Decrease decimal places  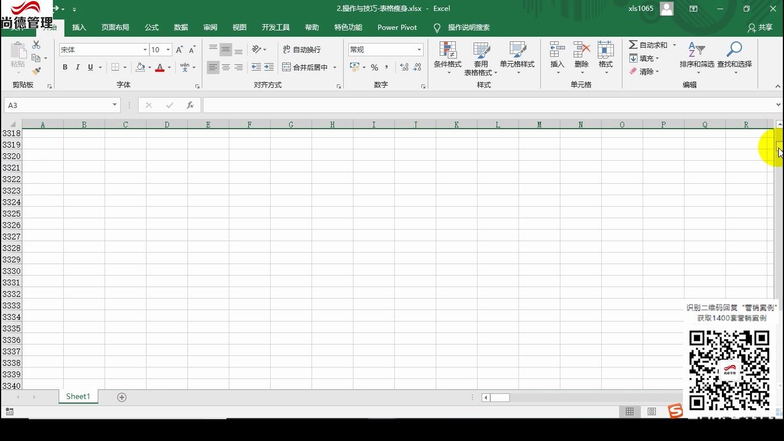418,67
